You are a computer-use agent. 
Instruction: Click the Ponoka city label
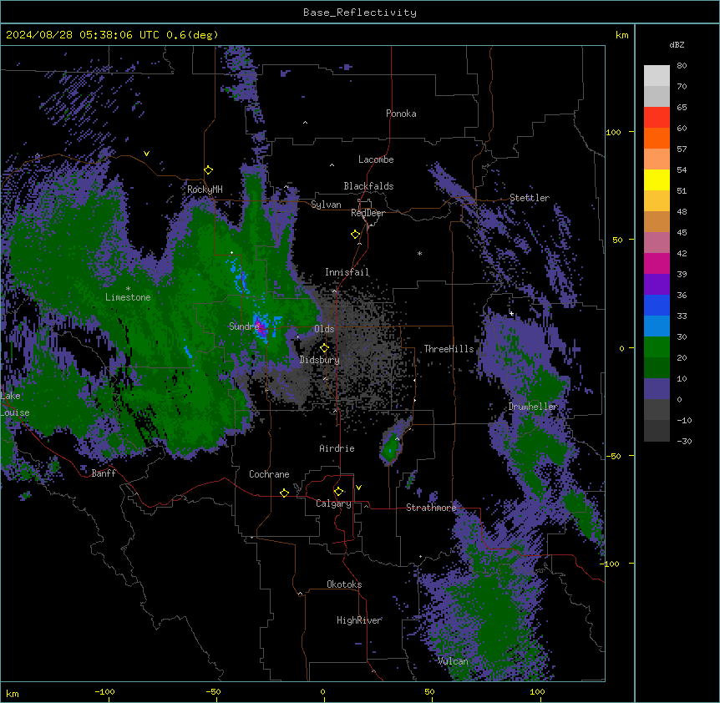tap(401, 114)
